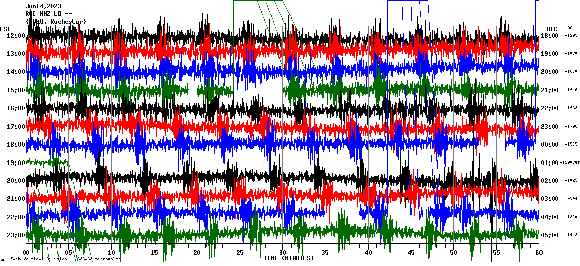Screen dimensions: 580x266
Task: Click the 12:00 EST row label
Action: [x=16, y=36]
